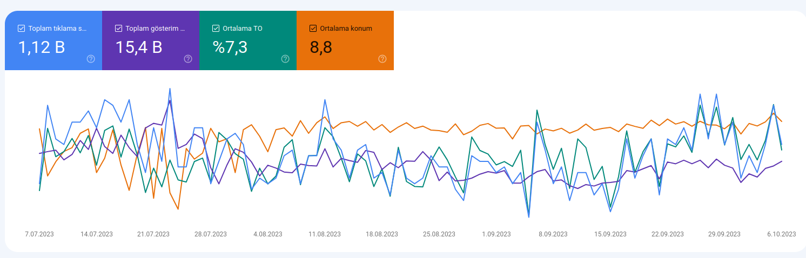Select the blue 1,12 B clicks card
The width and height of the screenshot is (806, 258).
pyautogui.click(x=53, y=40)
